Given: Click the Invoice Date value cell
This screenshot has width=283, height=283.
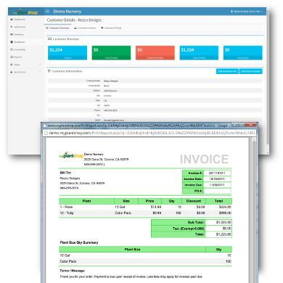Looking at the screenshot, I should (217, 179).
